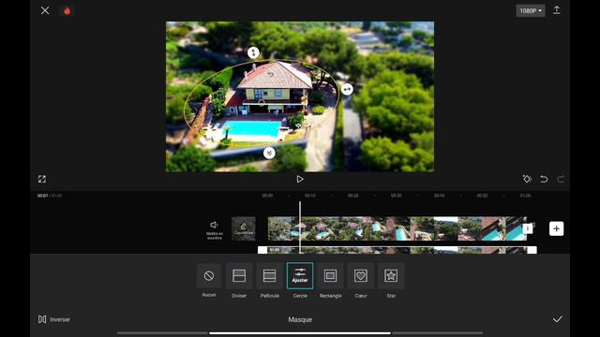Undo the last action
This screenshot has width=600, height=337.
click(x=544, y=179)
